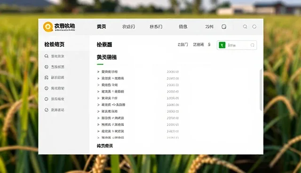
Task: Expand the ninth list row's chevron
Action: [x=98, y=125]
